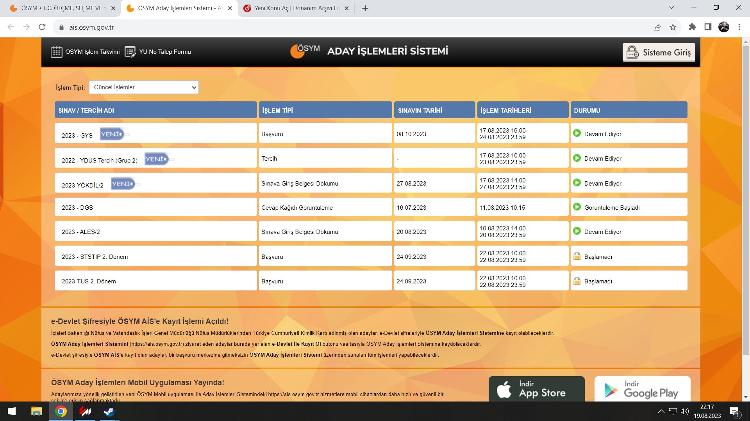Select the 2023 - DGS exam name
Image resolution: width=750 pixels, height=421 pixels.
tap(77, 208)
